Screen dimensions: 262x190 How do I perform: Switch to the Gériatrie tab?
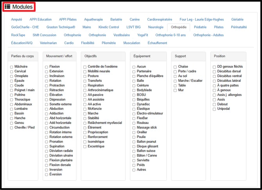point(237,20)
